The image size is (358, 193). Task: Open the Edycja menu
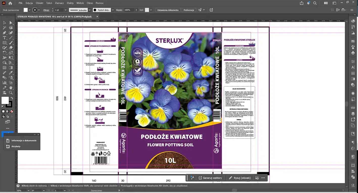(29, 3)
